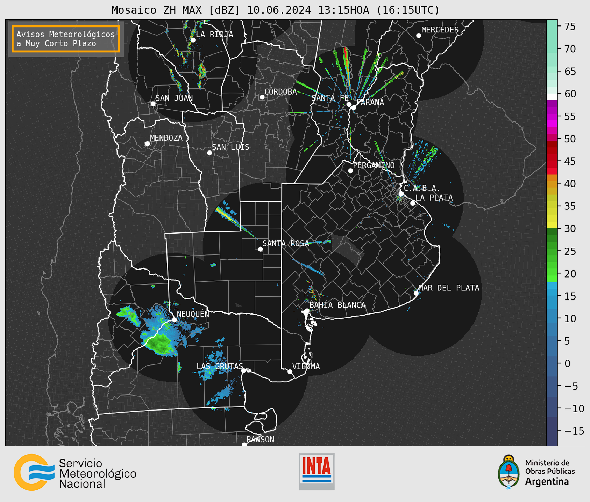Click the Servicio Meteorológico Nacional logo

click(x=75, y=473)
